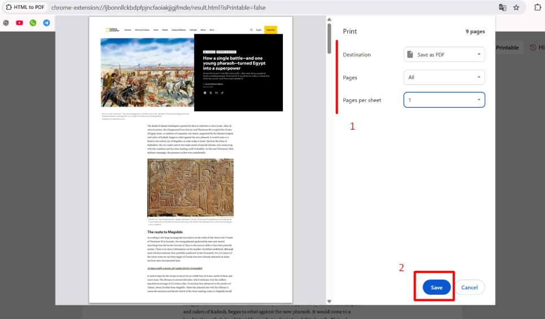This screenshot has width=545, height=319.
Task: Click the National Geographic logo in preview
Action: pyautogui.click(x=112, y=30)
